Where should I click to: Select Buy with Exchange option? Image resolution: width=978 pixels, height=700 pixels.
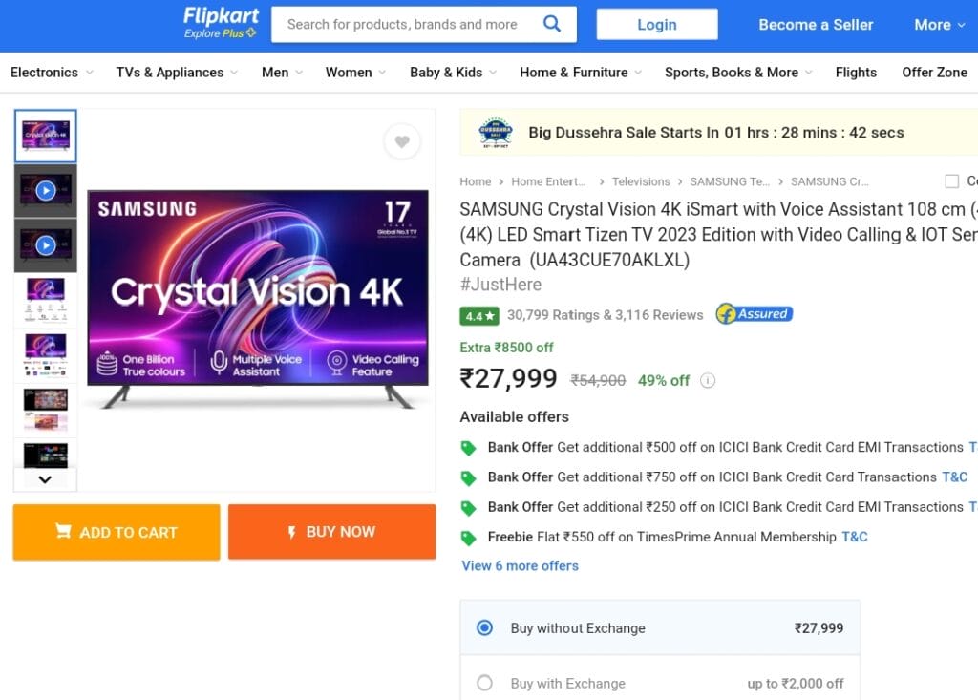click(x=484, y=683)
